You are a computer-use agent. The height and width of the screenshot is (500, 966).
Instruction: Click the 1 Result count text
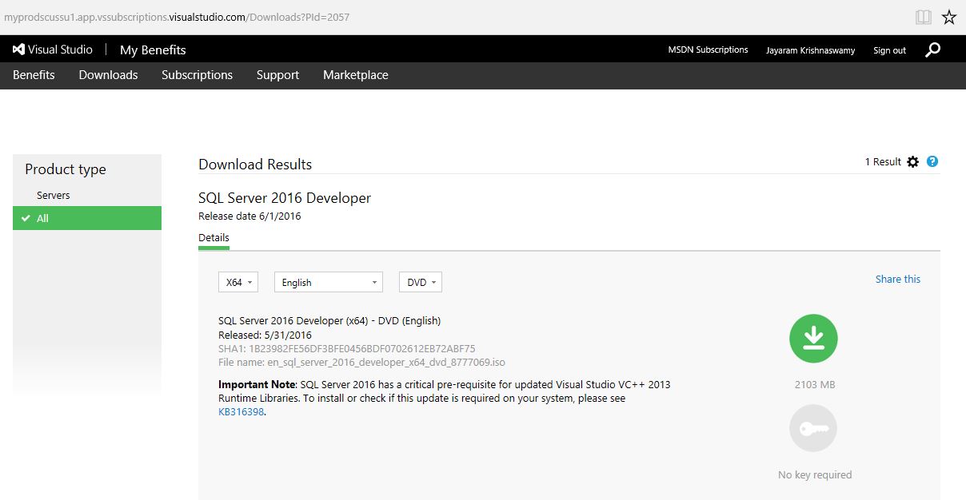tap(883, 161)
